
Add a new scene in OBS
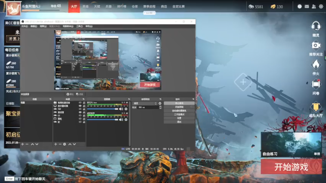(23, 144)
